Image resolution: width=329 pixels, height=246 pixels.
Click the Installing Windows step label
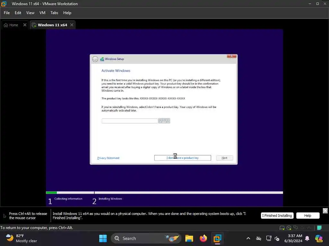tap(111, 199)
